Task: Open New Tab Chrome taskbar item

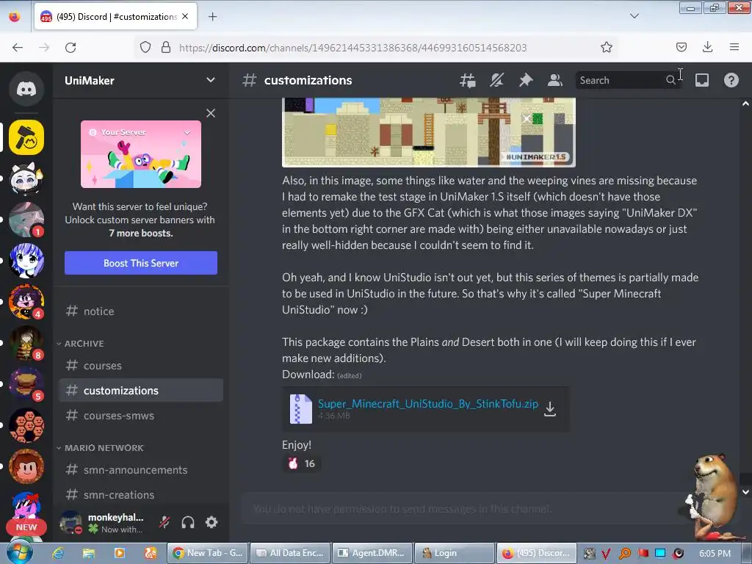Action: click(x=208, y=553)
